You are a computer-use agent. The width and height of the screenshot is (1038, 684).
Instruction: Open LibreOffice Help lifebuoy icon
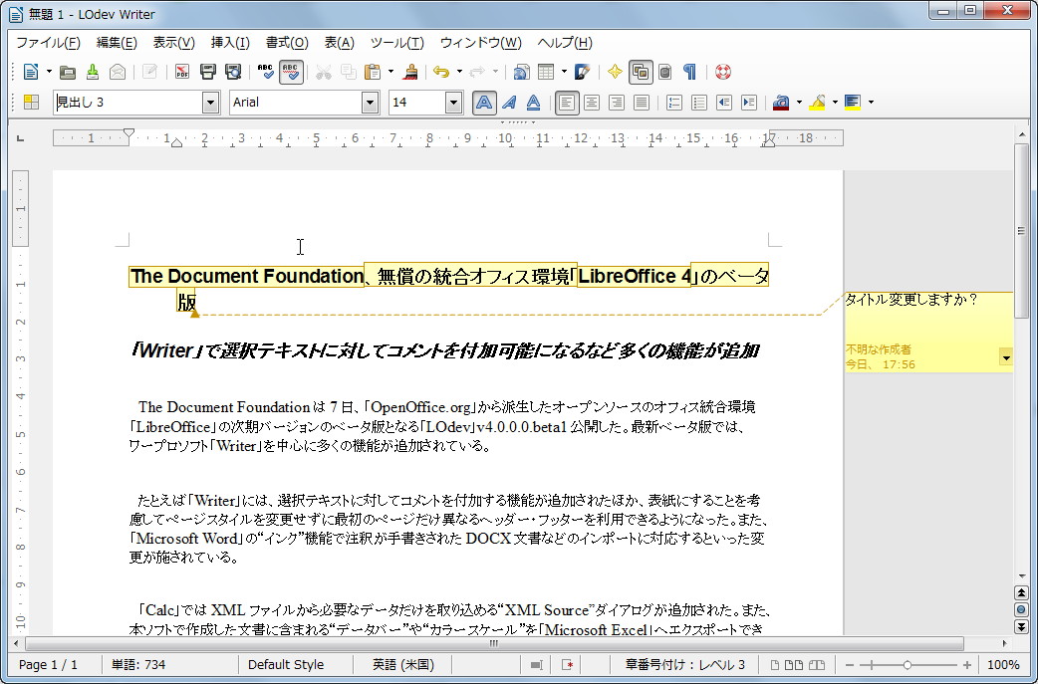[x=723, y=72]
